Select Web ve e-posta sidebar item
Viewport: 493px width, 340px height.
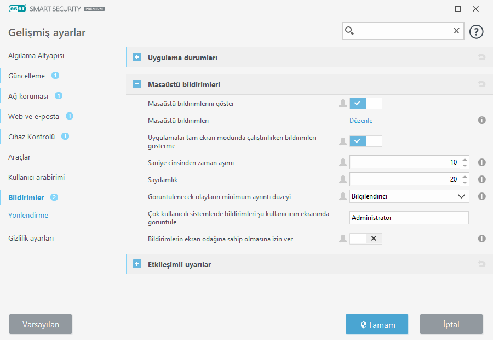pos(33,116)
